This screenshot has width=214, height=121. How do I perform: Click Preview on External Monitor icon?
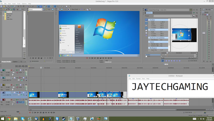(62, 9)
